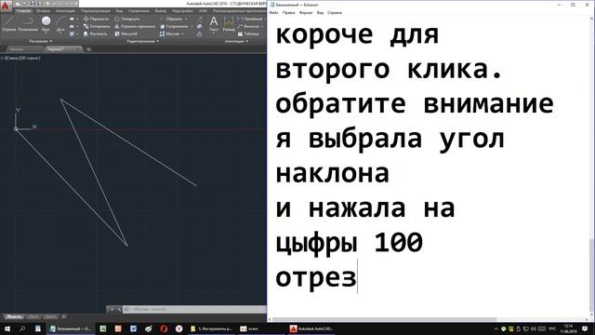Switch to the Главная ribbon tab
Screen dimensions: 595x335
[23, 11]
